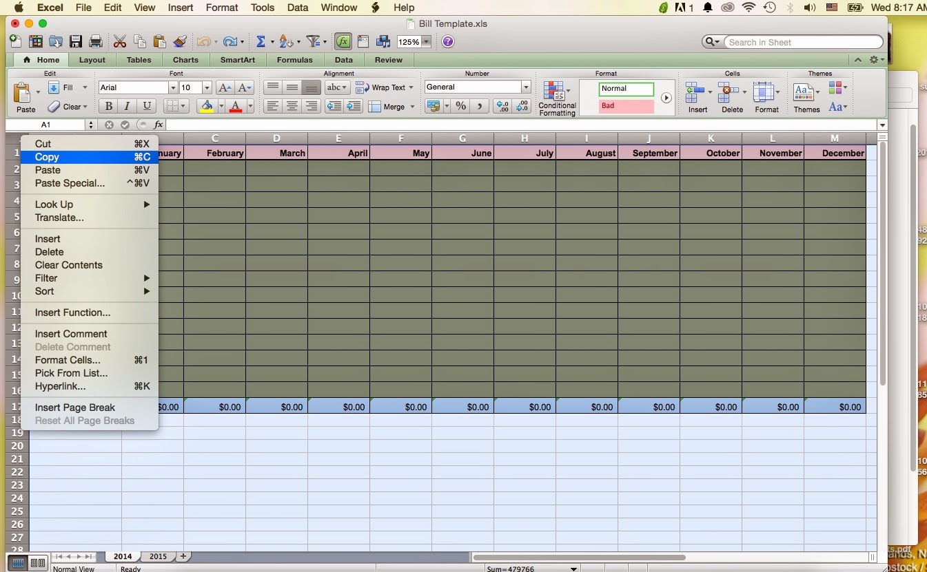Switch to Normal View using the status bar icon
Image resolution: width=927 pixels, height=572 pixels.
tap(19, 563)
